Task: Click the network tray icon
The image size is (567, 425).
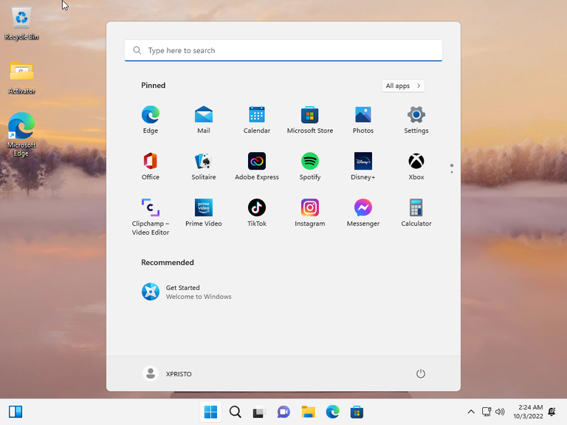Action: [487, 412]
